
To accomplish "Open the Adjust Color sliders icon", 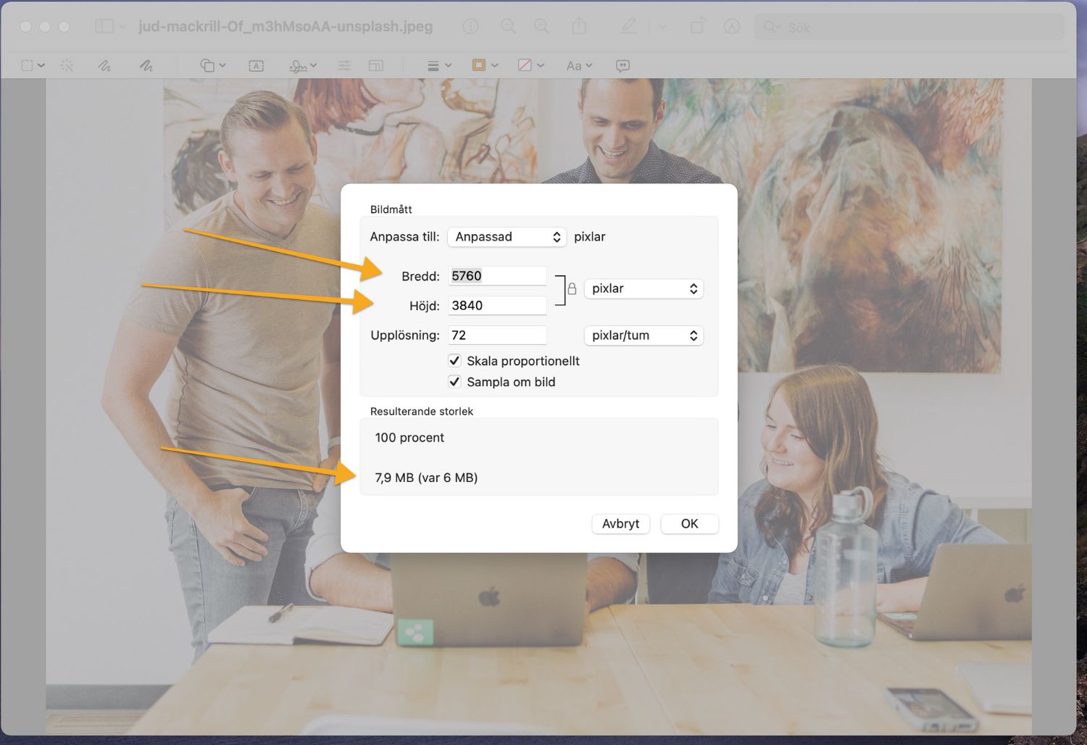I will coord(344,66).
